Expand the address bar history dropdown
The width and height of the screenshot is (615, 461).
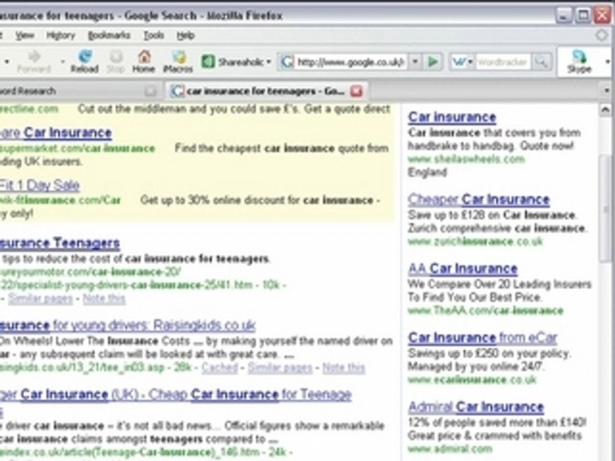(414, 61)
